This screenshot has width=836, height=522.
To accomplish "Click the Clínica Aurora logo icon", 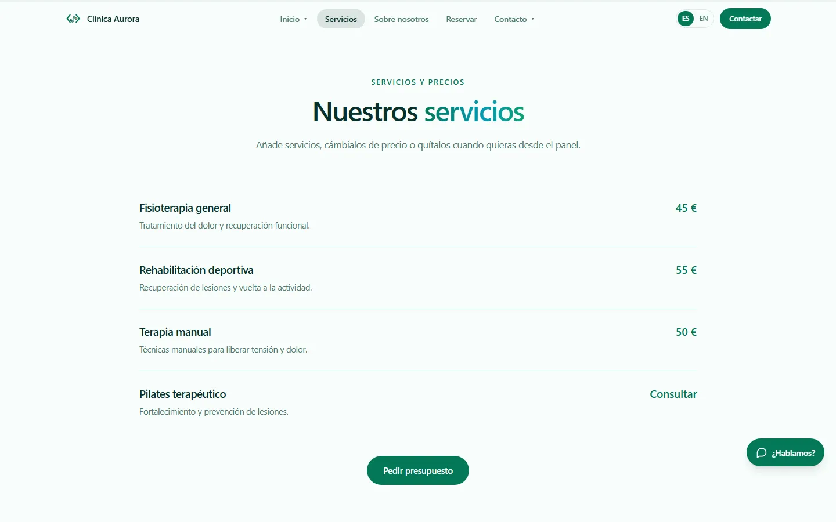I will click(73, 19).
